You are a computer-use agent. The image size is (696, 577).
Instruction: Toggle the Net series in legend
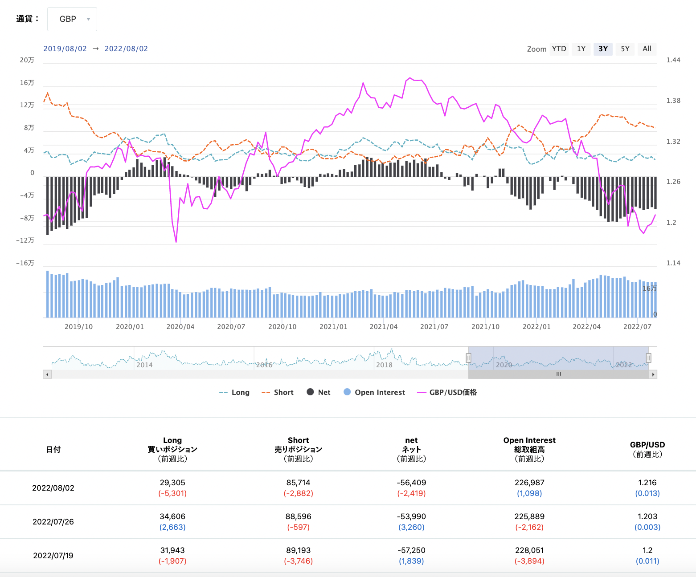pyautogui.click(x=319, y=392)
